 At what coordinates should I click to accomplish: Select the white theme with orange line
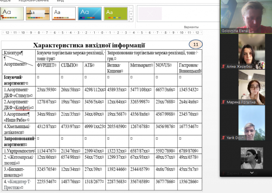coord(64,14)
